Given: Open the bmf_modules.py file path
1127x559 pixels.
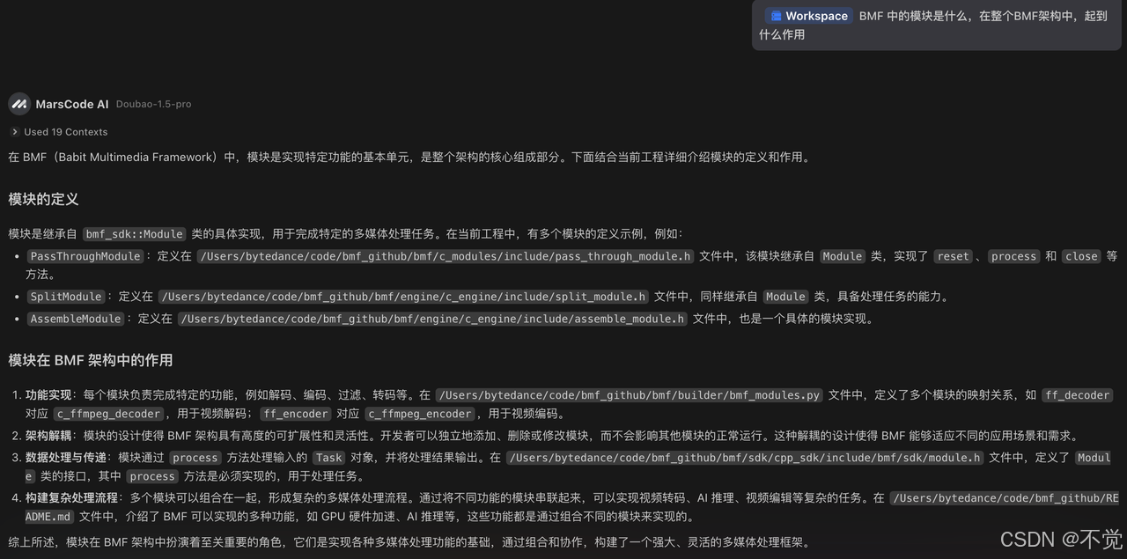Looking at the screenshot, I should click(x=630, y=395).
